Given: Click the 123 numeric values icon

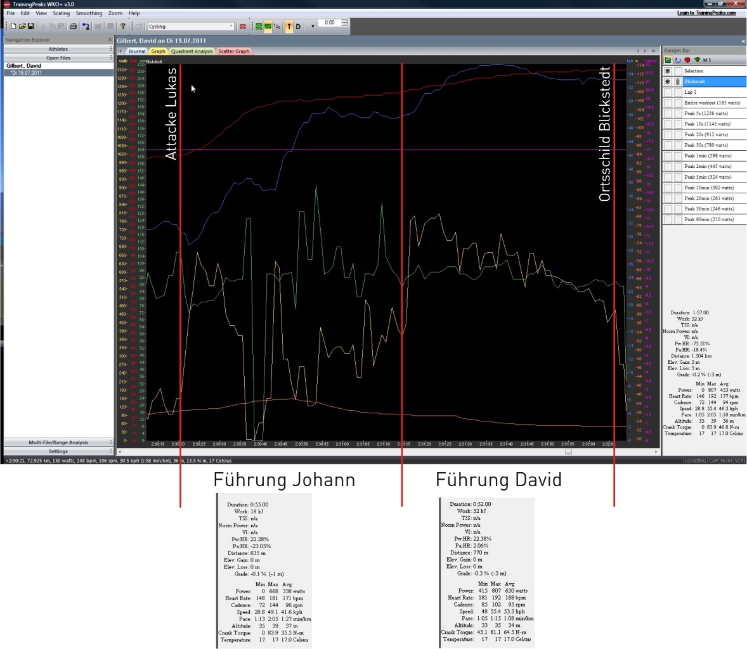Looking at the screenshot, I should (x=277, y=26).
